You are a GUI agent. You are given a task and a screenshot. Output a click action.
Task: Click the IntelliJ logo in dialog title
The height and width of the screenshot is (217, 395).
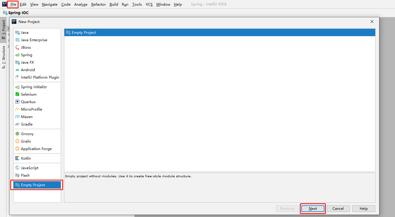14,22
